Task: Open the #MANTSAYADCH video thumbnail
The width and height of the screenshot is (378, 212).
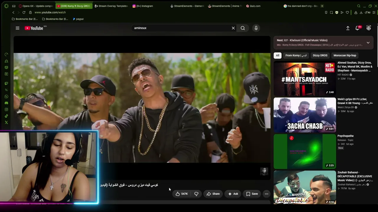Action: tap(305, 79)
